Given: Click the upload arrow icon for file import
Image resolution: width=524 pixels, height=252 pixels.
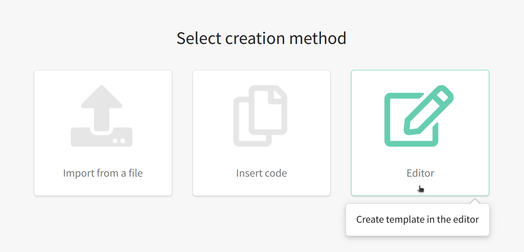Looking at the screenshot, I should click(x=102, y=116).
